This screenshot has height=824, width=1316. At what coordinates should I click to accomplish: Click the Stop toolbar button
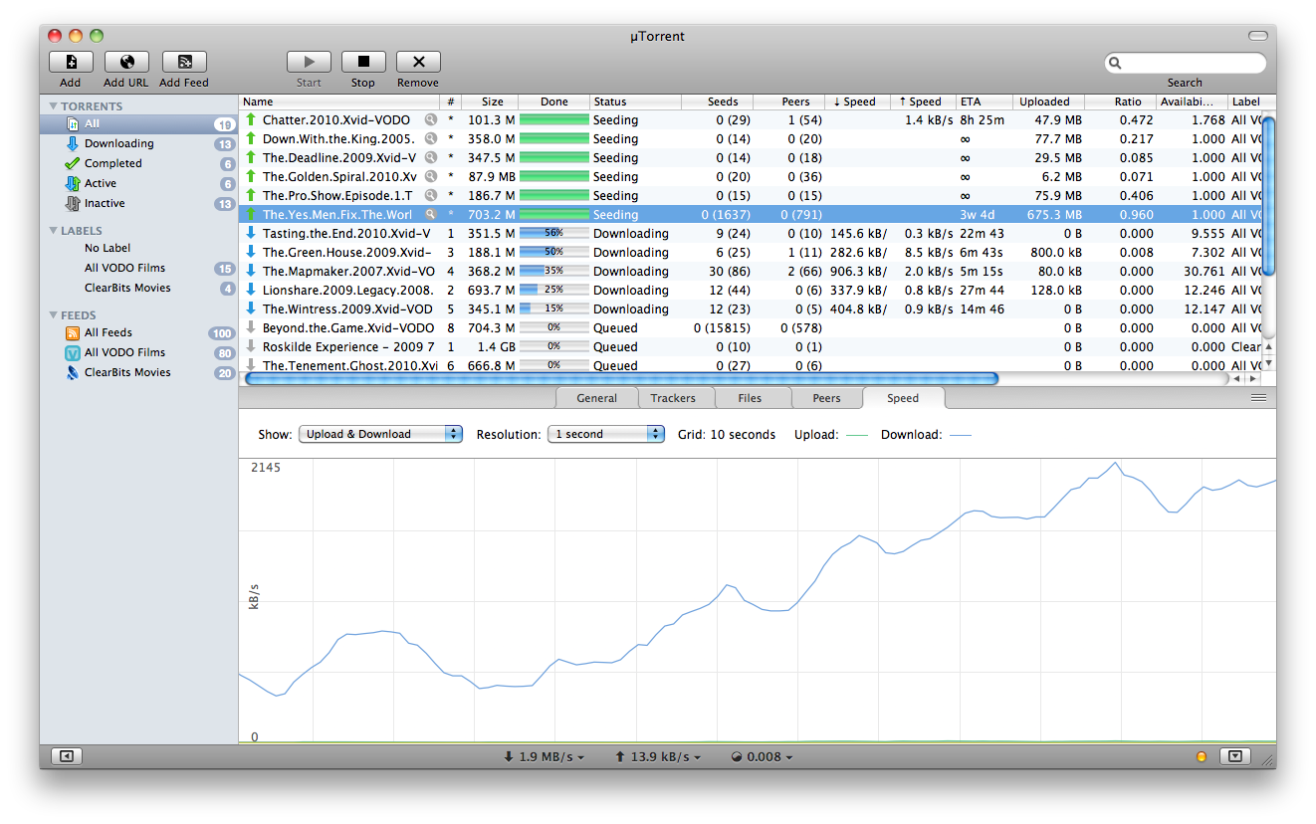click(x=363, y=62)
